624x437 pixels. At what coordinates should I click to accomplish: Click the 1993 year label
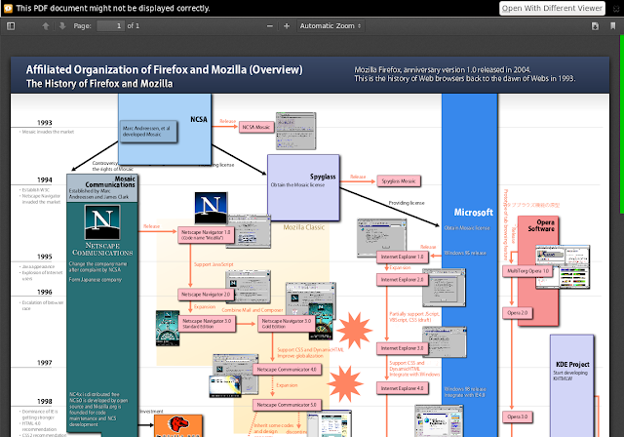[x=45, y=123]
